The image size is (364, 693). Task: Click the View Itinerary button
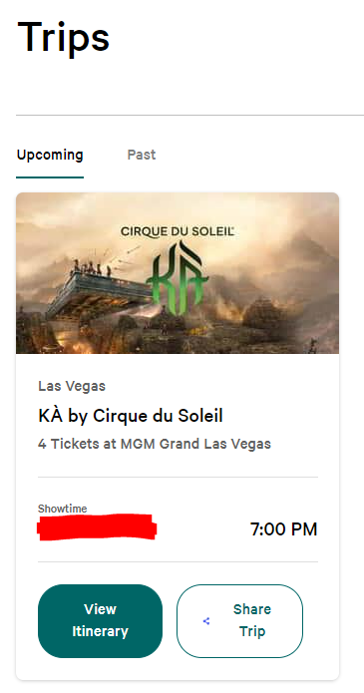tap(100, 620)
